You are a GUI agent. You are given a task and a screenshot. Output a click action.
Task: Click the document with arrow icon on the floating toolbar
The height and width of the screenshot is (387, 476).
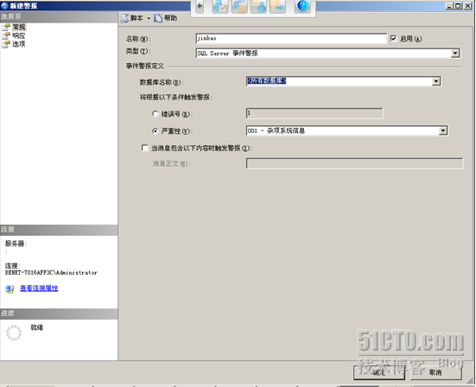pos(277,6)
